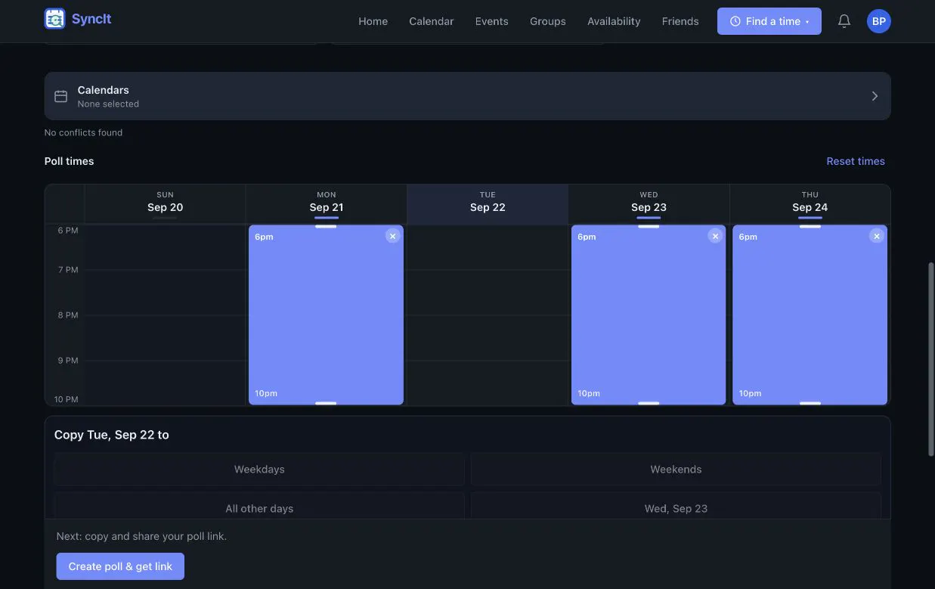The width and height of the screenshot is (935, 589).
Task: Select the Mon Sep 21 column header
Action: pyautogui.click(x=327, y=204)
